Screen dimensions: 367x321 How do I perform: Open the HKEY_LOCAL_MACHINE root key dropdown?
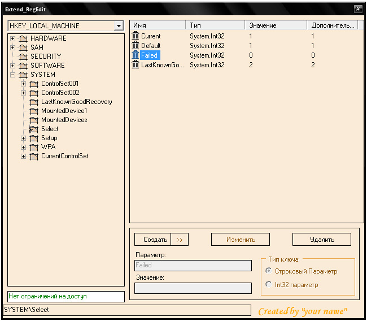tap(118, 26)
